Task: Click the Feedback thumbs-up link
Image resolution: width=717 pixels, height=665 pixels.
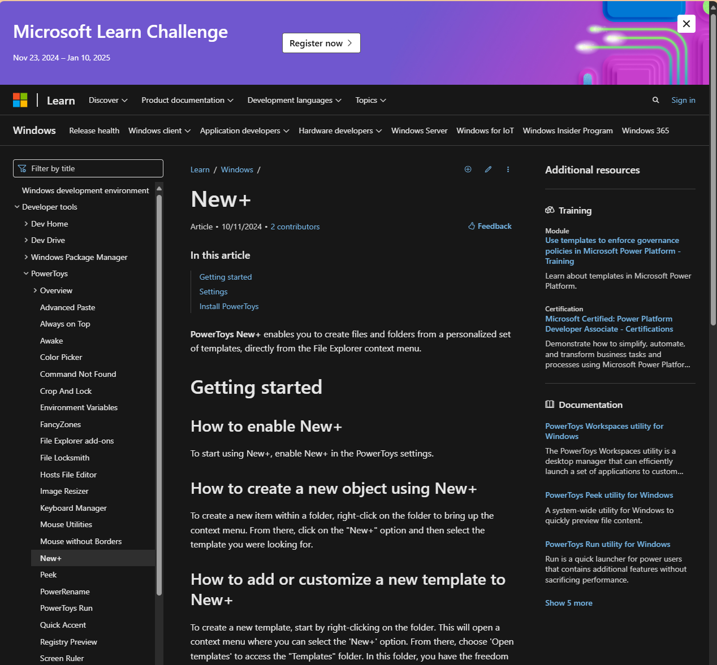Action: (x=490, y=226)
